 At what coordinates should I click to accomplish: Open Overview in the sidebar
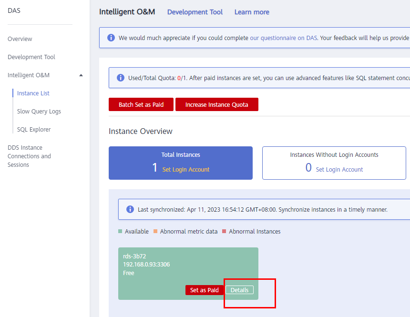(20, 39)
